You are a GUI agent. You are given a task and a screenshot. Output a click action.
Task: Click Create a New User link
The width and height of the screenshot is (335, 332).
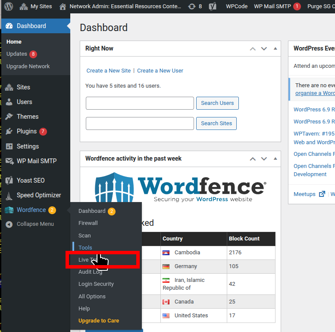point(160,71)
